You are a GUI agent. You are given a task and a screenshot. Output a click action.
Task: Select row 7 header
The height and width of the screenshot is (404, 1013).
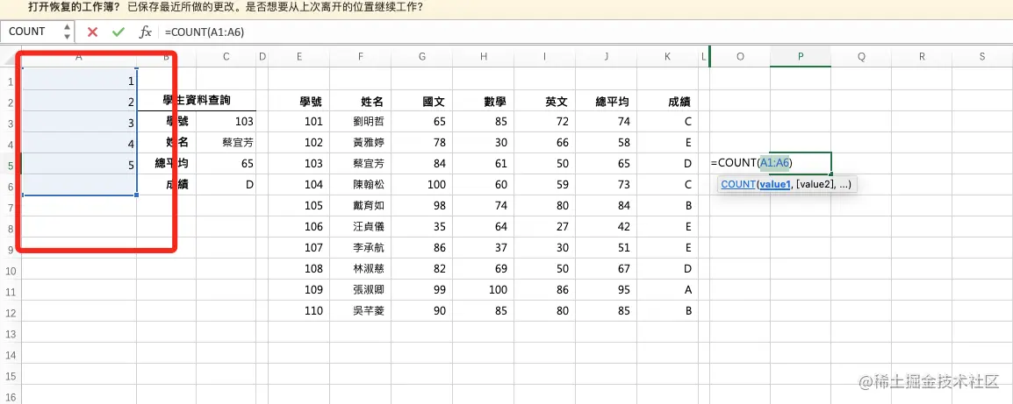coord(11,207)
